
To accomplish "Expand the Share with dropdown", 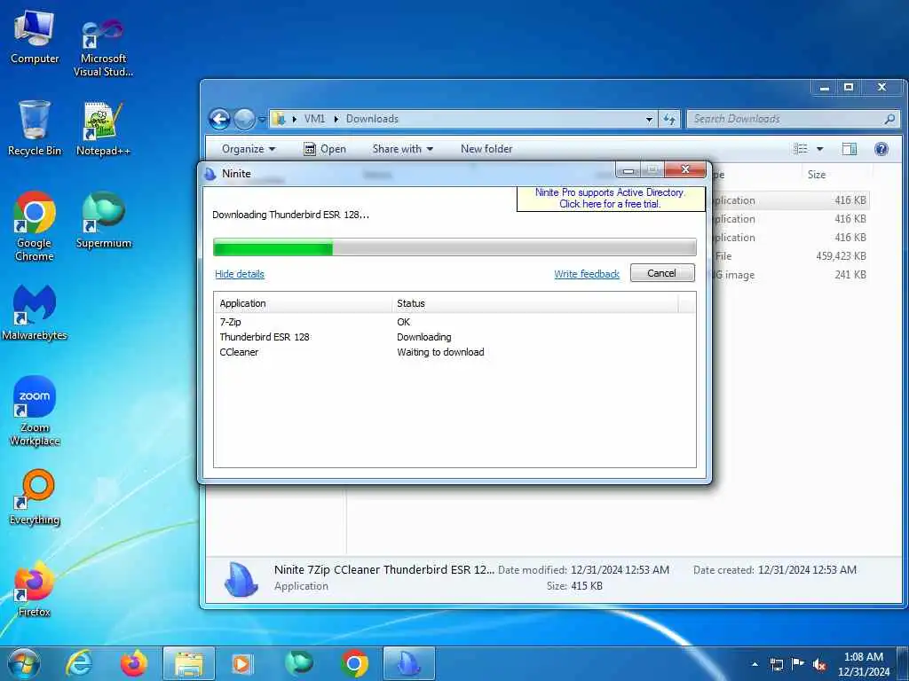I will click(x=402, y=149).
